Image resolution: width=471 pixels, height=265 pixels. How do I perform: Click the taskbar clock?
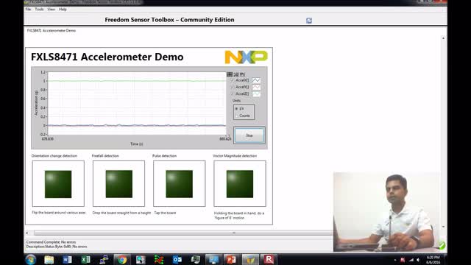(433, 260)
